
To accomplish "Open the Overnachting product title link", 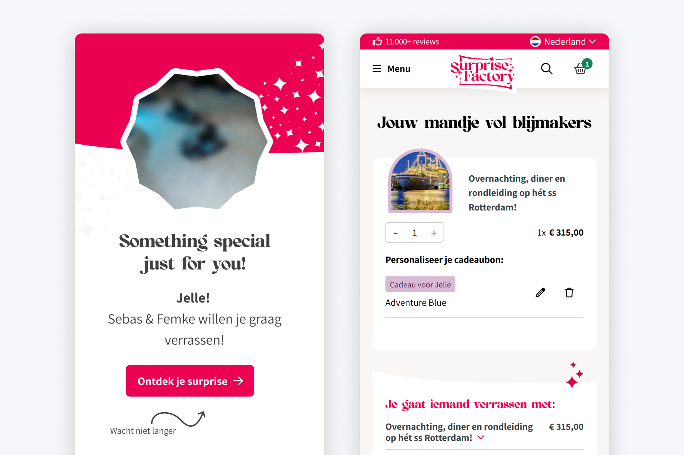I will pyautogui.click(x=517, y=192).
